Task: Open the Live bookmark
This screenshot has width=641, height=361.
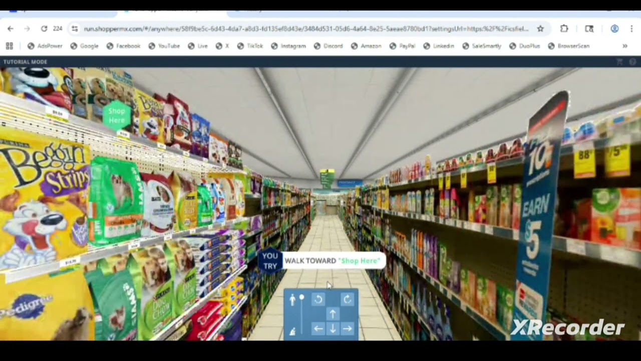Action: coord(198,46)
